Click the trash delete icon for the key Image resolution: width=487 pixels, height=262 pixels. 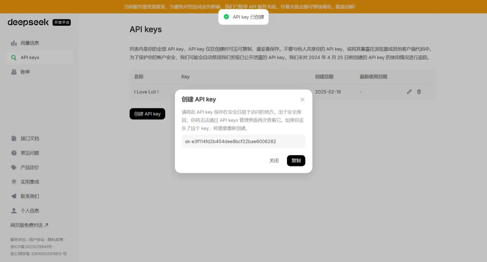(x=419, y=92)
